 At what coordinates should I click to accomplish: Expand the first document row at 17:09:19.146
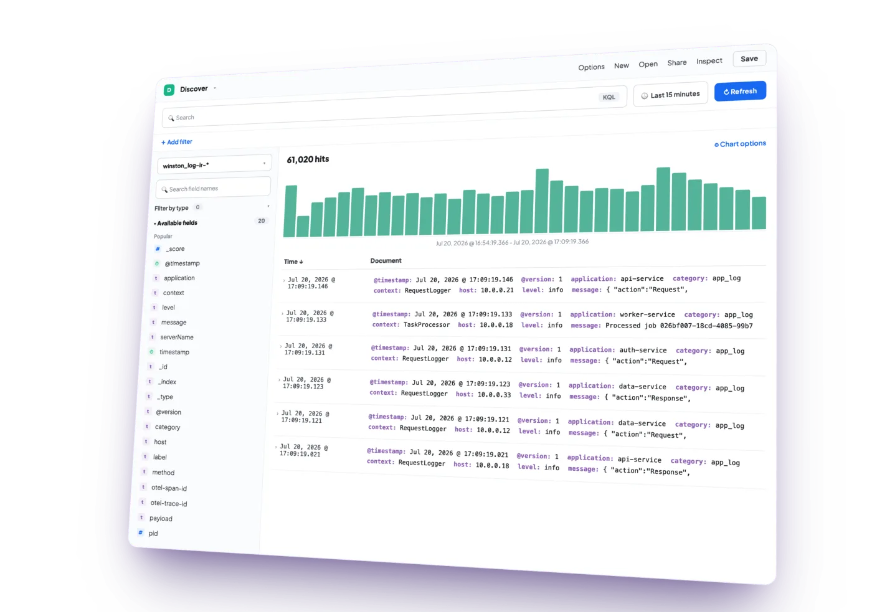(284, 281)
